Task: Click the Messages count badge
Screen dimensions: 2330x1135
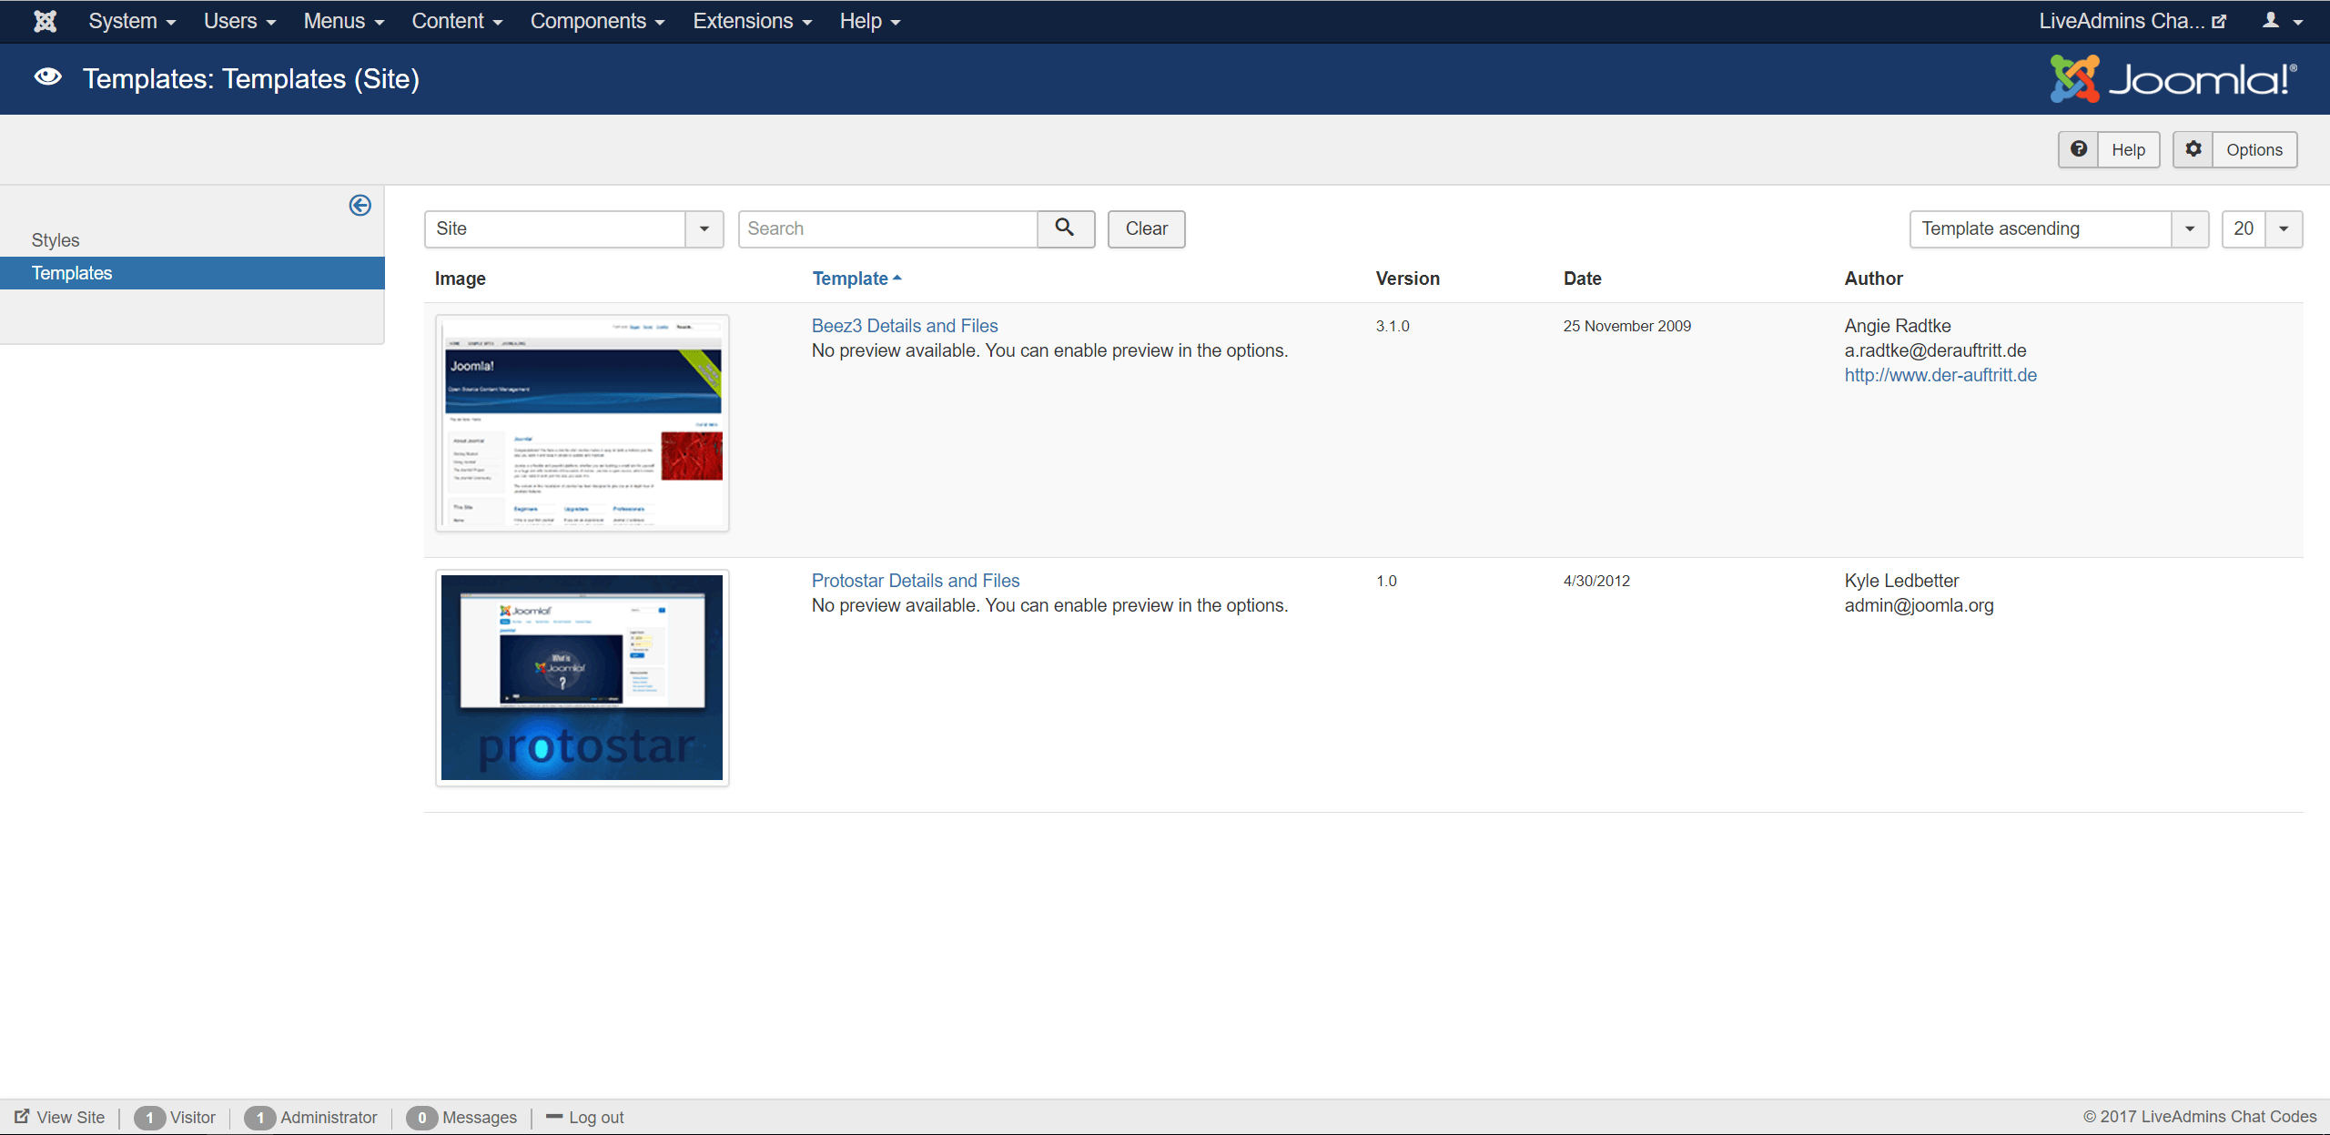Action: click(421, 1118)
